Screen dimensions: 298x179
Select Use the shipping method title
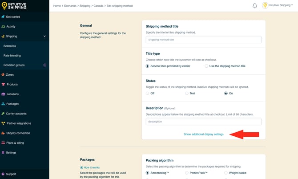coord(206,66)
